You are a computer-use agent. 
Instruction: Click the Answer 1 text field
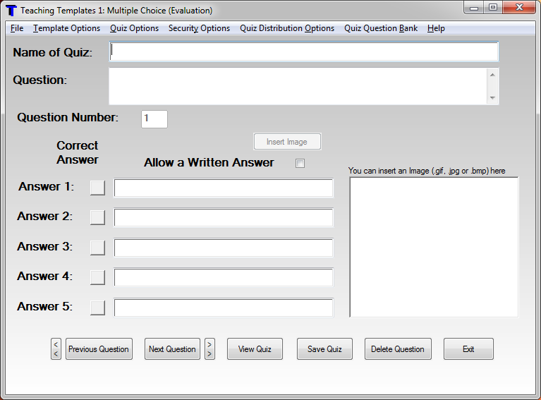224,188
